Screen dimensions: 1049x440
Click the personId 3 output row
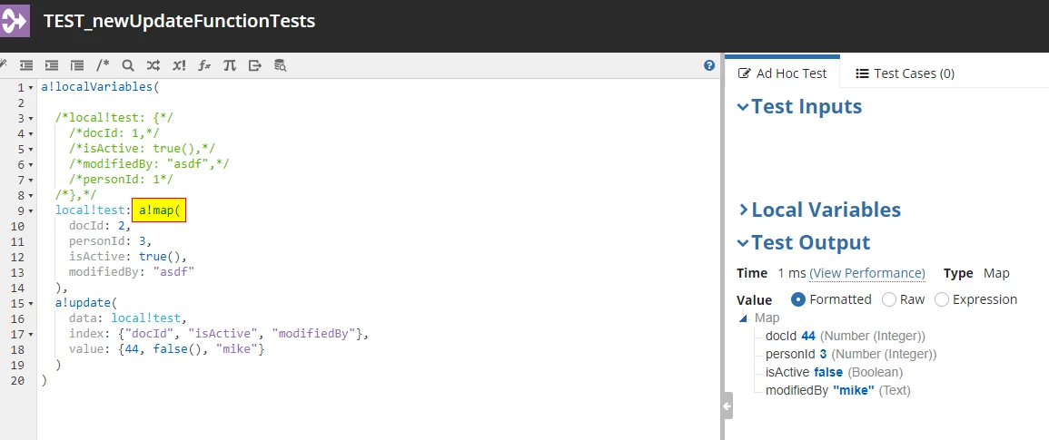[851, 354]
